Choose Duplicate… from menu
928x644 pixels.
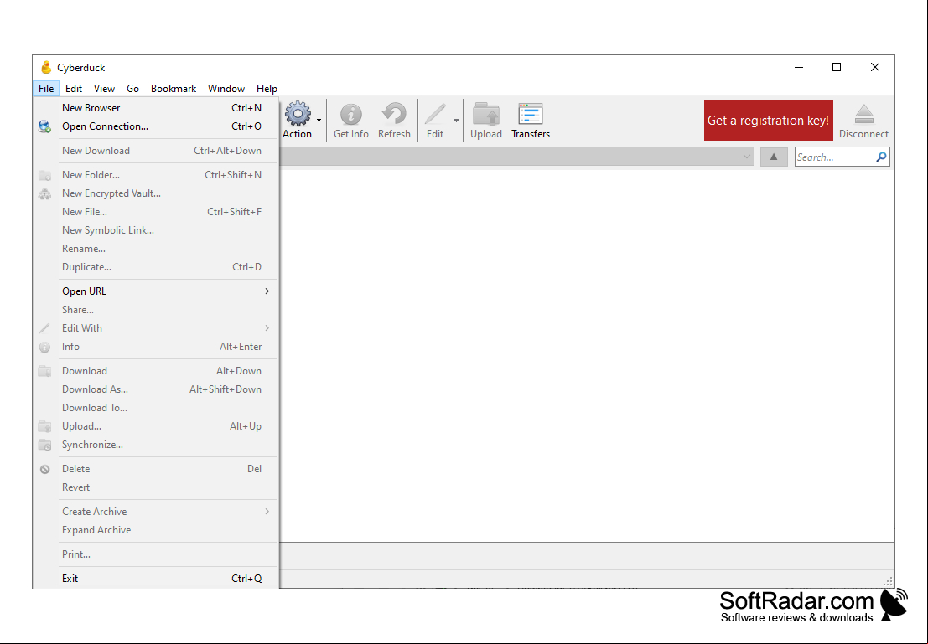156,266
